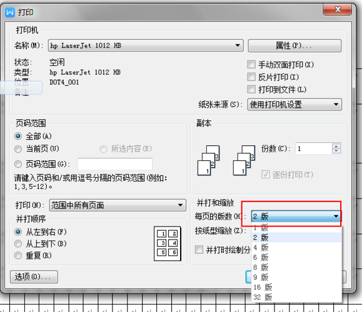Increase copies with the up spinner arrow
This screenshot has height=312, width=362.
point(336,146)
